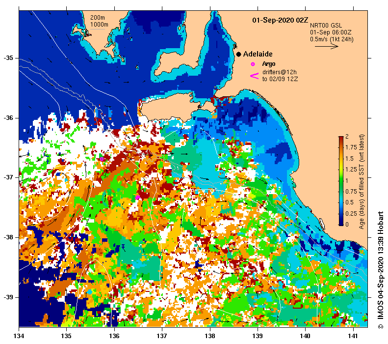The image size is (388, 344).
Task: Click the longitude axis label '140'
Action: (305, 336)
